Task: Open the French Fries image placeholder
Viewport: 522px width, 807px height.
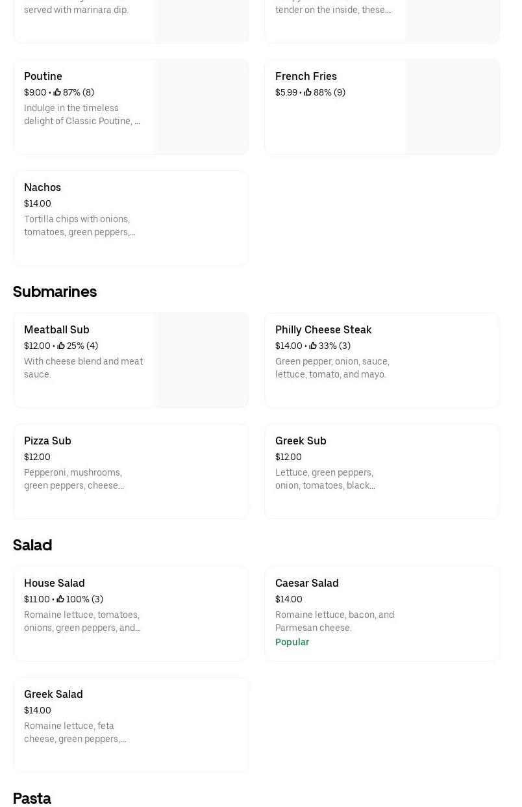Action: 453,107
